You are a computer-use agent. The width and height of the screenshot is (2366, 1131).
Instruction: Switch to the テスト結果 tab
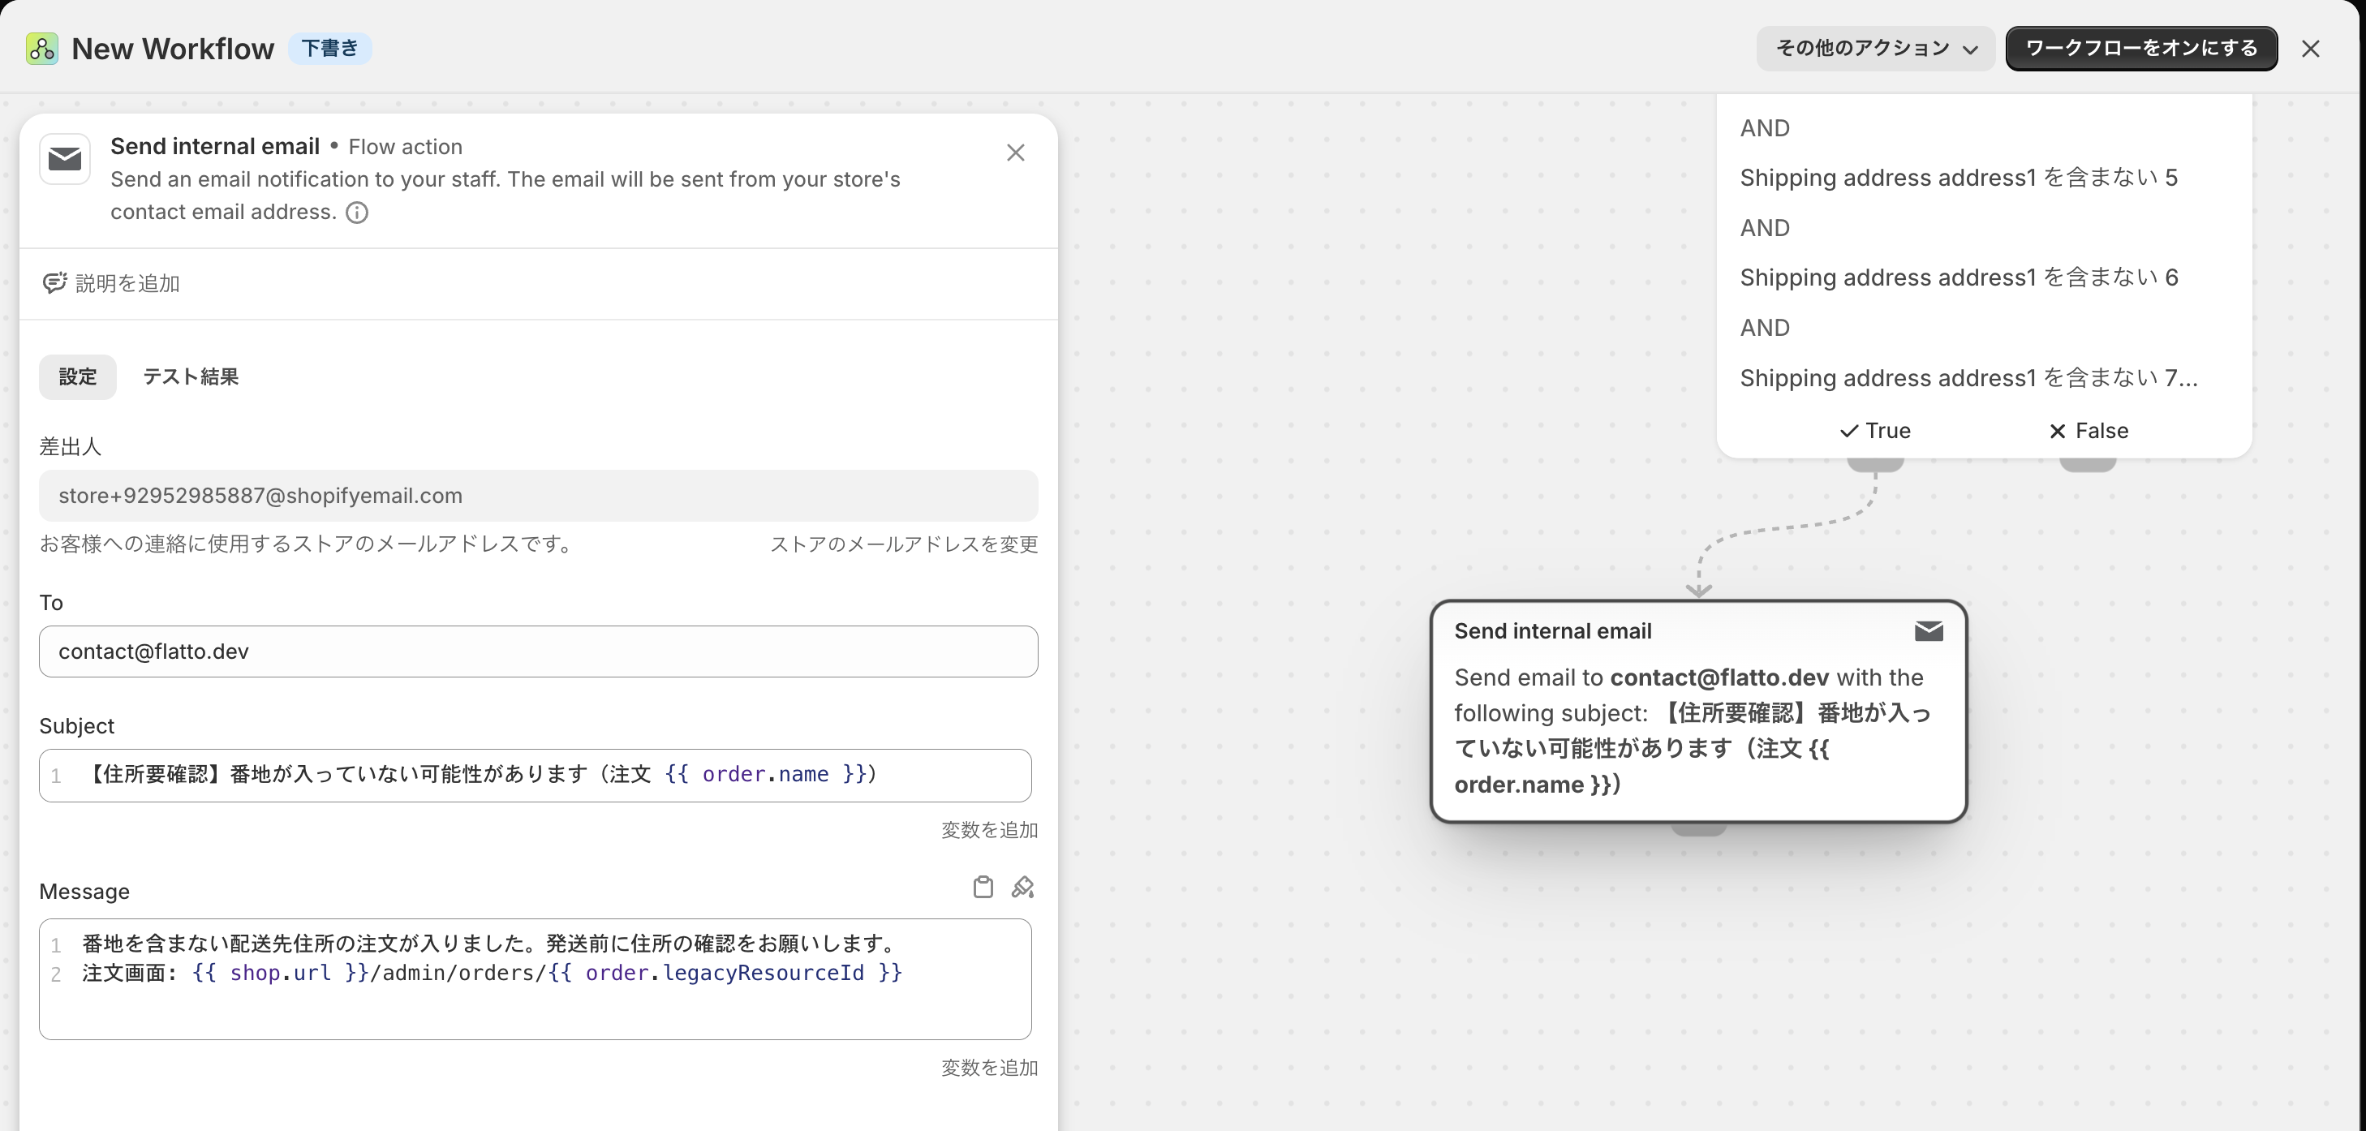191,376
